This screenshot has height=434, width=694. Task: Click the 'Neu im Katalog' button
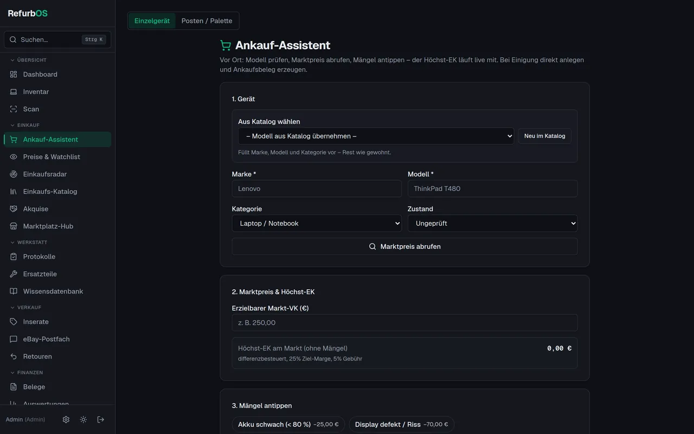544,136
